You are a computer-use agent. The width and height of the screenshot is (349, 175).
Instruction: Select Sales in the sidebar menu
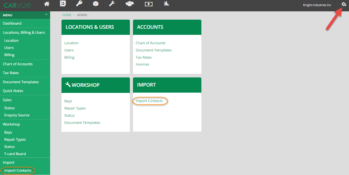coord(7,100)
